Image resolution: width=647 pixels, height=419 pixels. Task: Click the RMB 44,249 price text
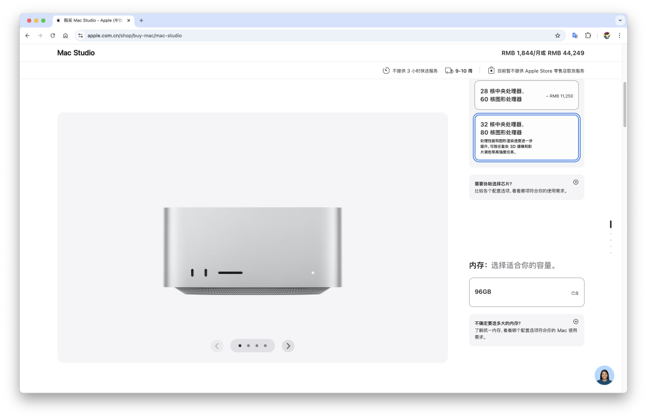[566, 53]
